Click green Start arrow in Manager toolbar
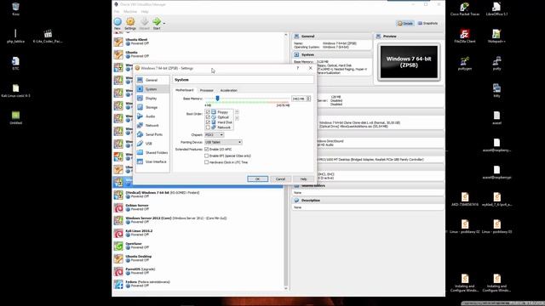Screen dimensions: 545x306 tap(157, 24)
